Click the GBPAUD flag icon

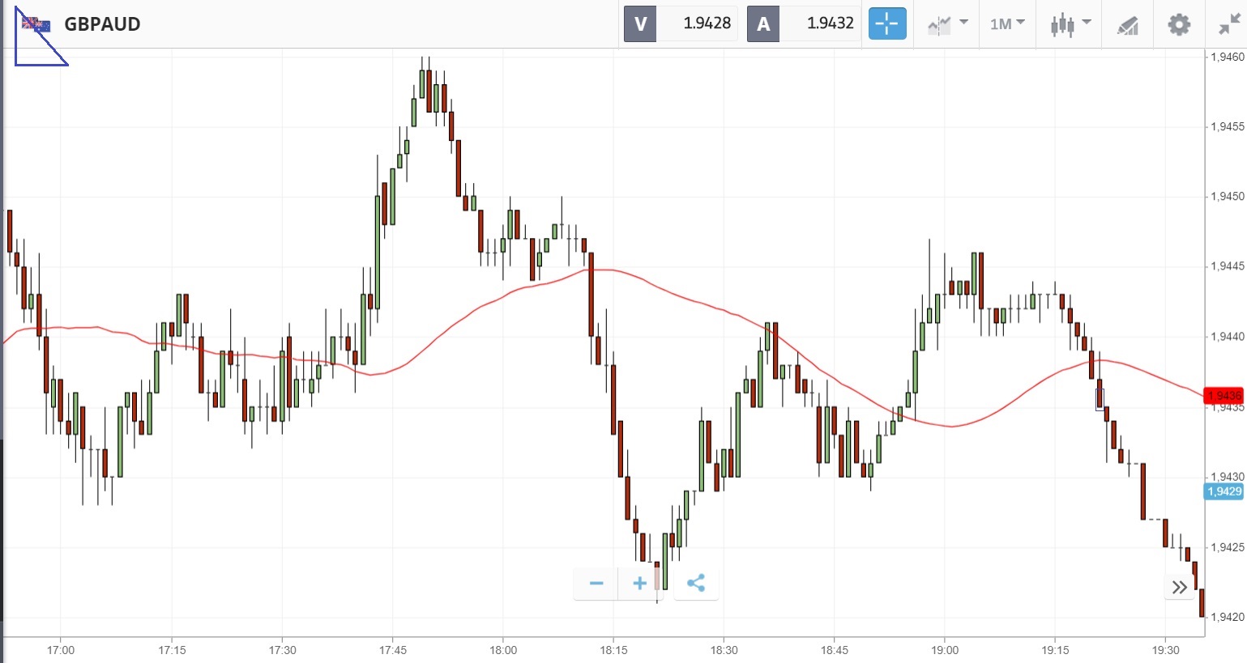point(36,24)
